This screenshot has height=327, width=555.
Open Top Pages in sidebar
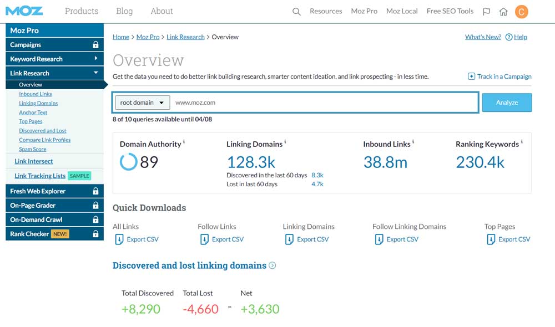(31, 121)
